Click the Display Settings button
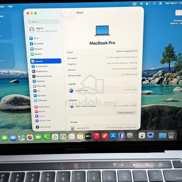This screenshot has width=182, height=182. pos(126,113)
